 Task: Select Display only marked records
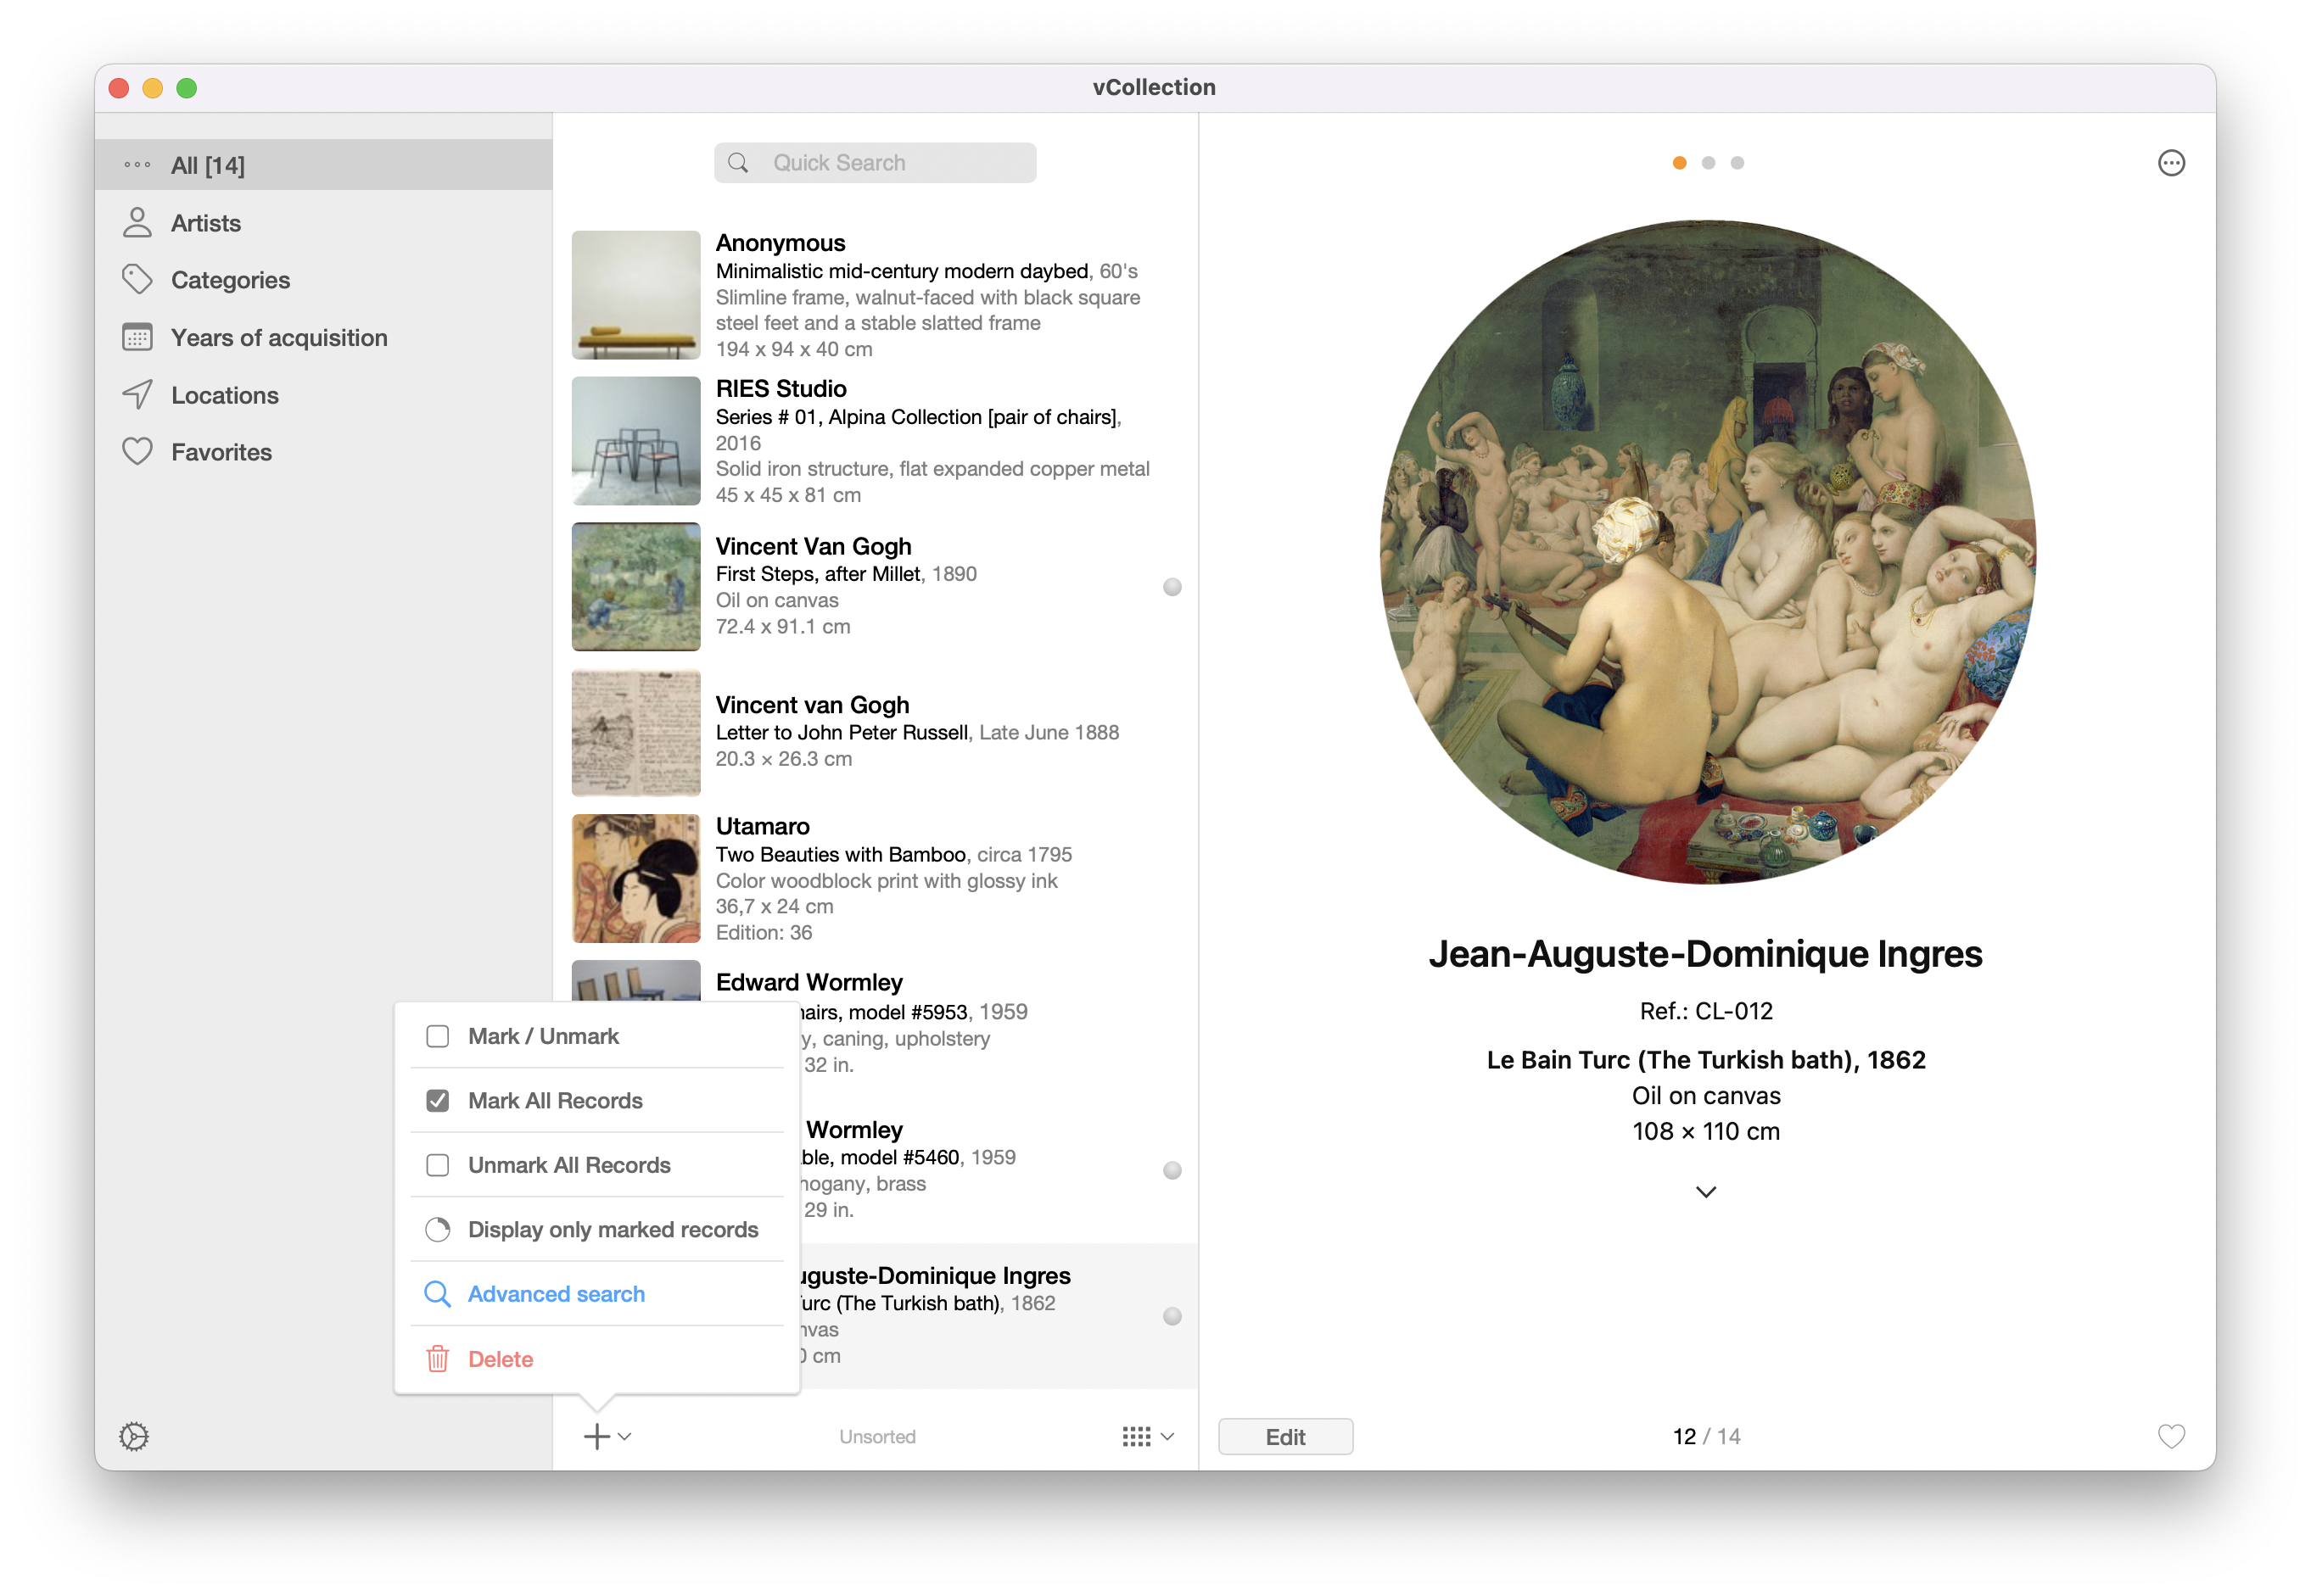point(597,1230)
